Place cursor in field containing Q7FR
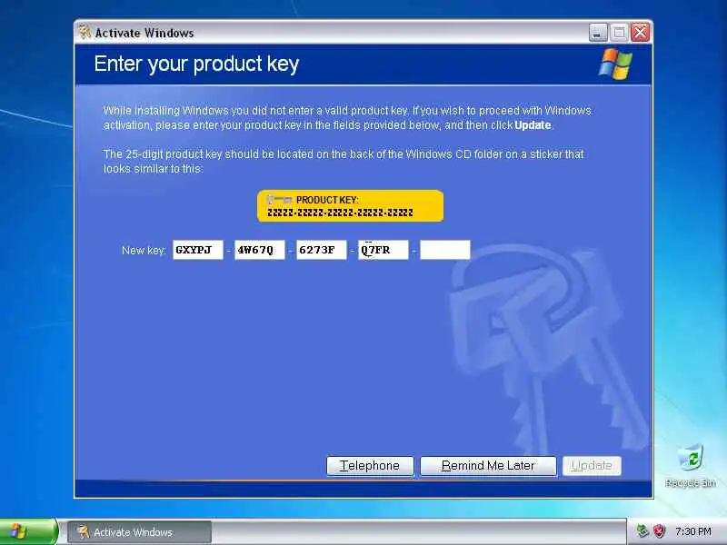Image resolution: width=727 pixels, height=545 pixels. click(x=383, y=251)
